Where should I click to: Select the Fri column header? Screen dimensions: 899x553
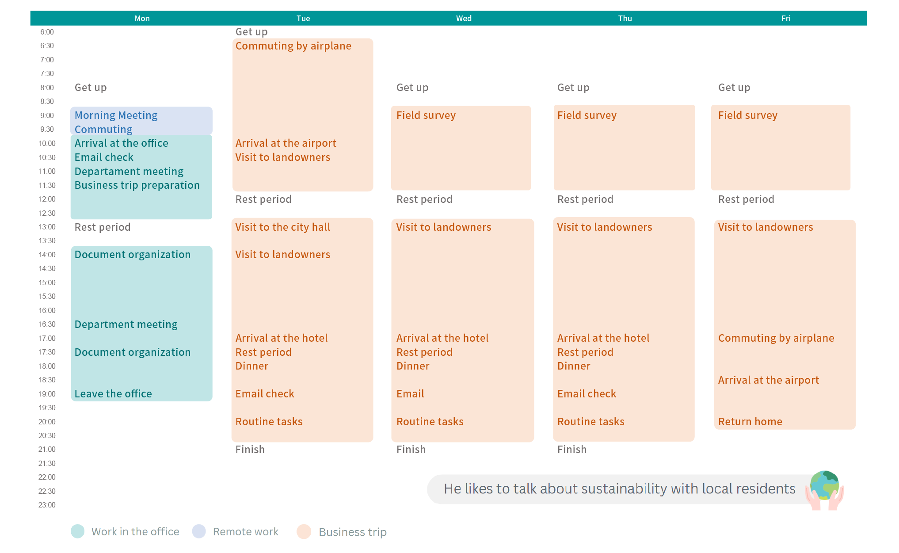click(x=786, y=19)
